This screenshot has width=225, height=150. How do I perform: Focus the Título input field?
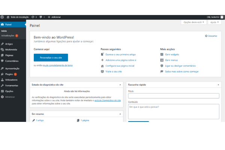pyautogui.click(x=174, y=96)
